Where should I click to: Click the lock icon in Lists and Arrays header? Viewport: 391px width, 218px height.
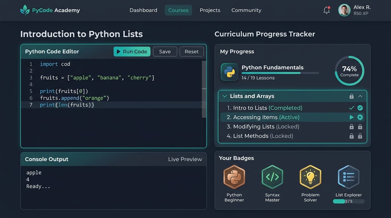click(x=352, y=96)
